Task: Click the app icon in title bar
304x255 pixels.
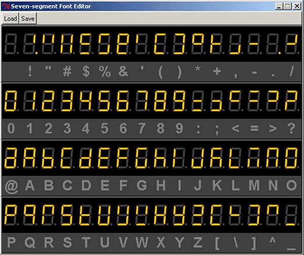Action: (x=6, y=6)
